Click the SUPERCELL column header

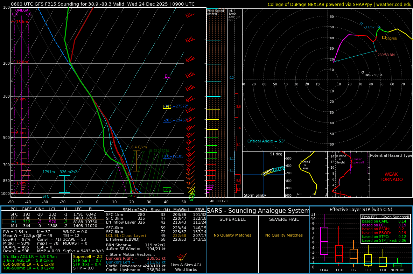point(232,219)
